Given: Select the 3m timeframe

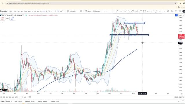Looking at the screenshot, I should 18,11.
